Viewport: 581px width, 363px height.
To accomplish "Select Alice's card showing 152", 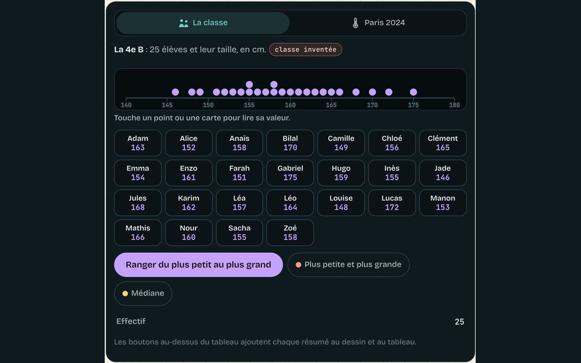I will (x=189, y=143).
